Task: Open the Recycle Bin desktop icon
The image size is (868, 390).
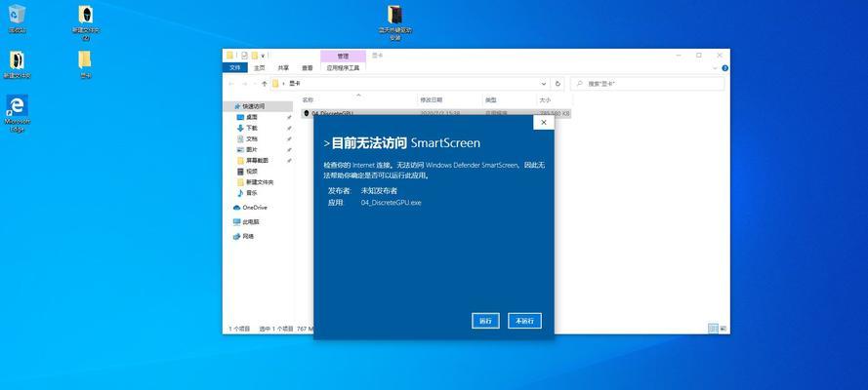Action: pyautogui.click(x=18, y=19)
